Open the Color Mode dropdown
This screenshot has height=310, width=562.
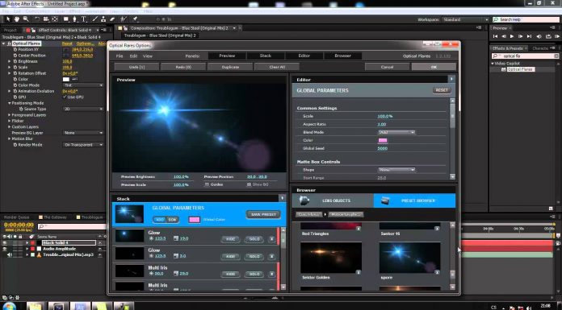83,85
